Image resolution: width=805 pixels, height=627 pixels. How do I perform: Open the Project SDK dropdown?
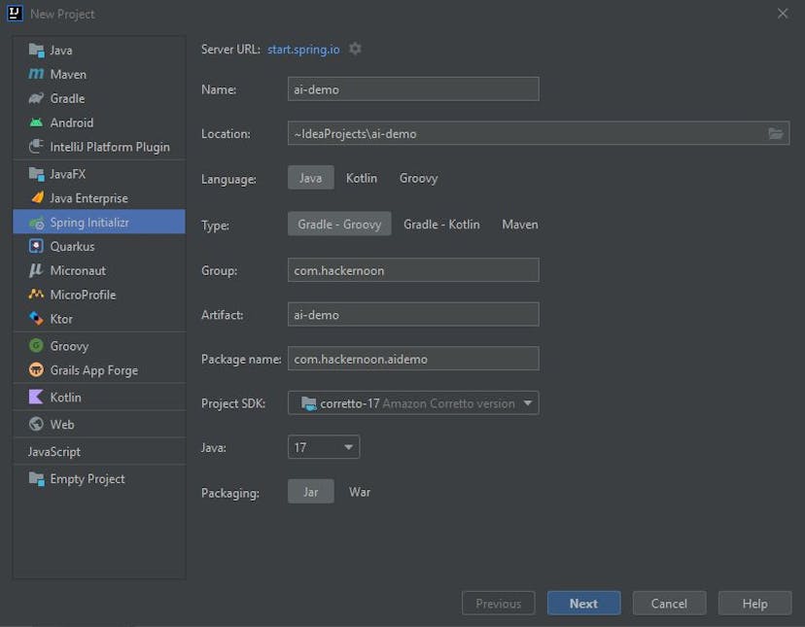pyautogui.click(x=530, y=402)
